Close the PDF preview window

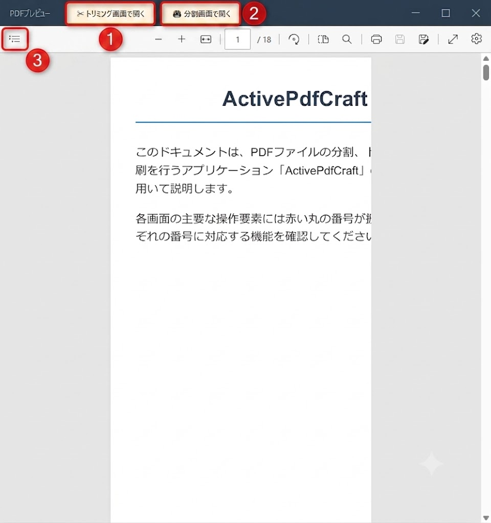click(x=476, y=13)
